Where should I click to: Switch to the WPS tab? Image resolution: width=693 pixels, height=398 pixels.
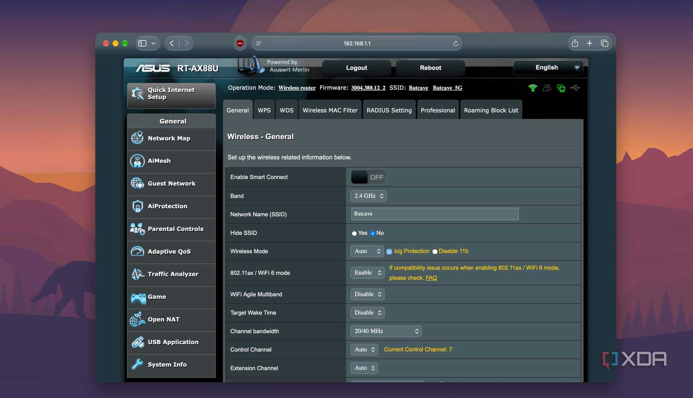[x=264, y=110]
